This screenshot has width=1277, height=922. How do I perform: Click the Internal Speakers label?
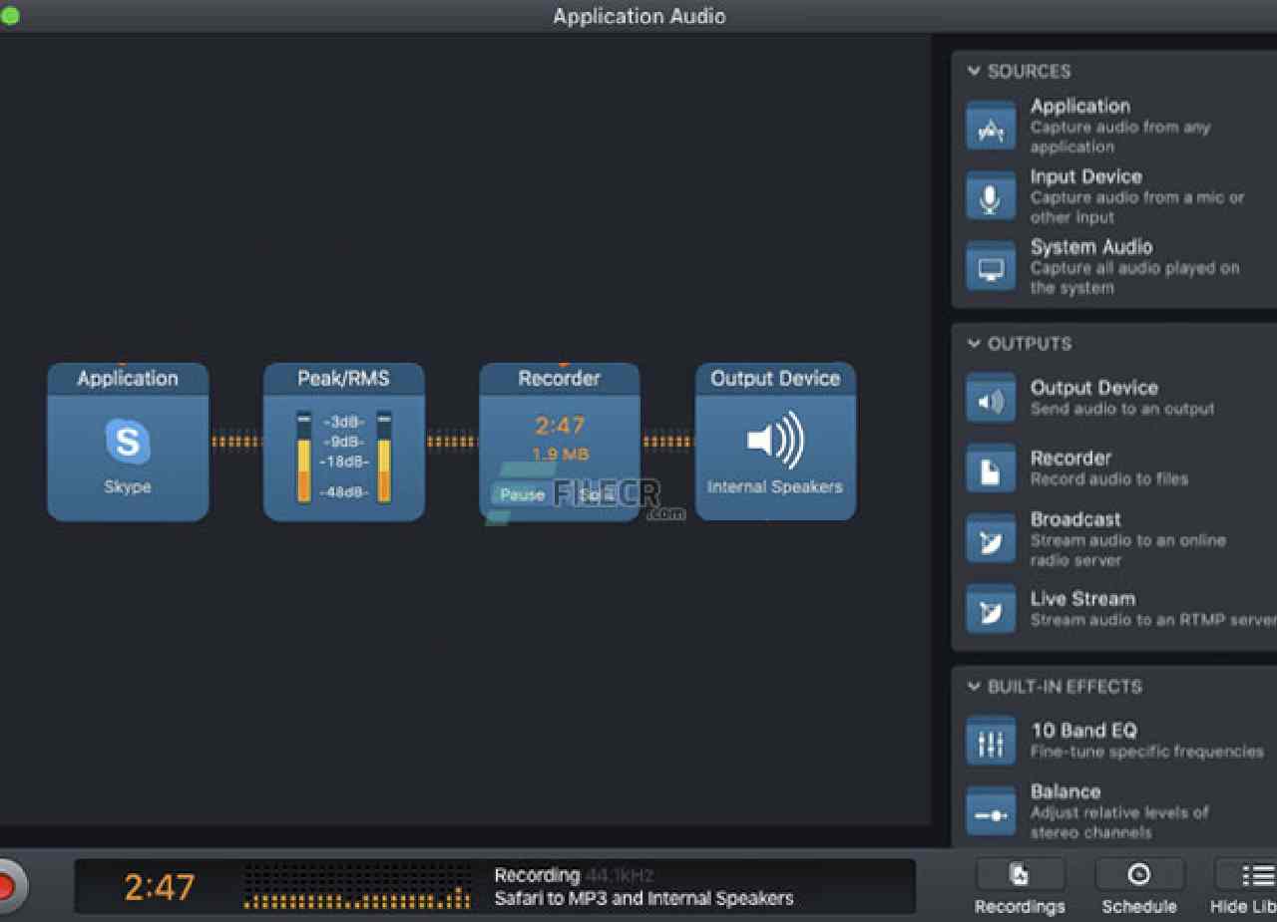pyautogui.click(x=775, y=487)
